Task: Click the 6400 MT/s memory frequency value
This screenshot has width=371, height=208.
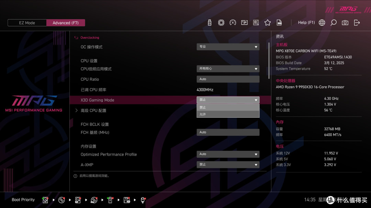Action: coord(333,135)
